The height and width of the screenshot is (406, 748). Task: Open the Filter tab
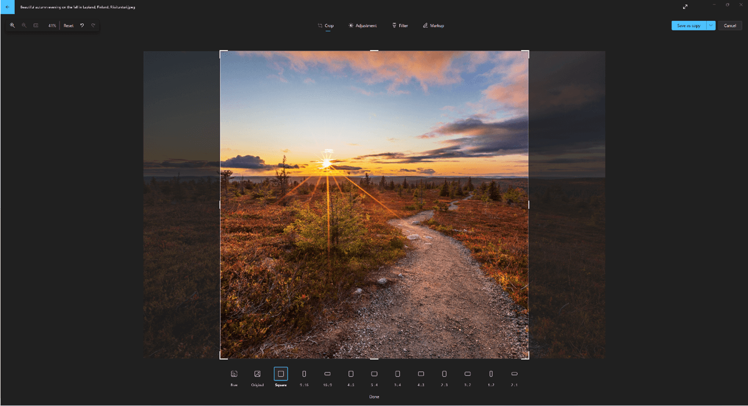400,25
